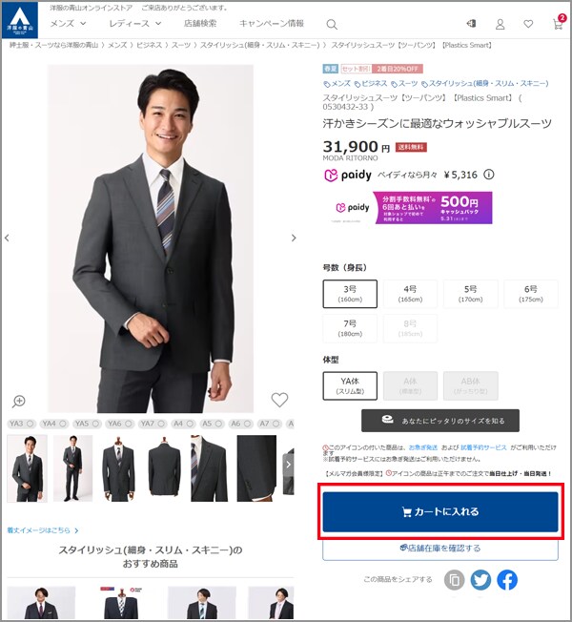Click the カートに入れる button
The width and height of the screenshot is (572, 622).
point(439,511)
